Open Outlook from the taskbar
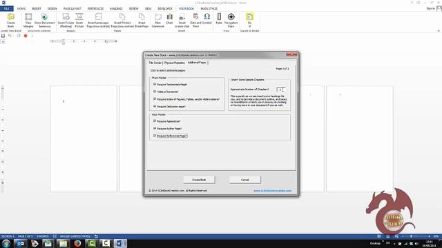Viewport: 442px width, 248px height. pyautogui.click(x=20, y=243)
